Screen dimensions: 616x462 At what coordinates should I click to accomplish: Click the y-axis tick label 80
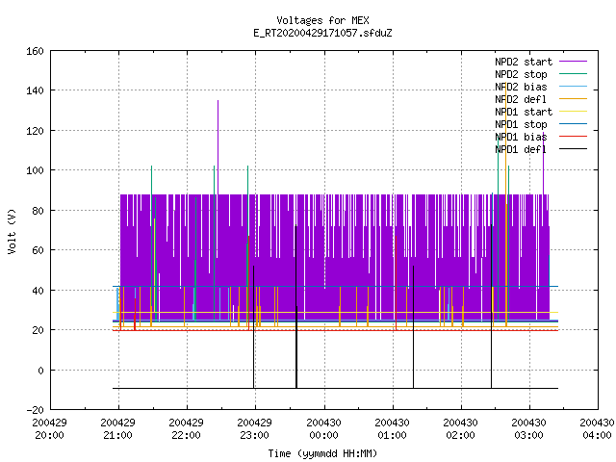pyautogui.click(x=38, y=211)
